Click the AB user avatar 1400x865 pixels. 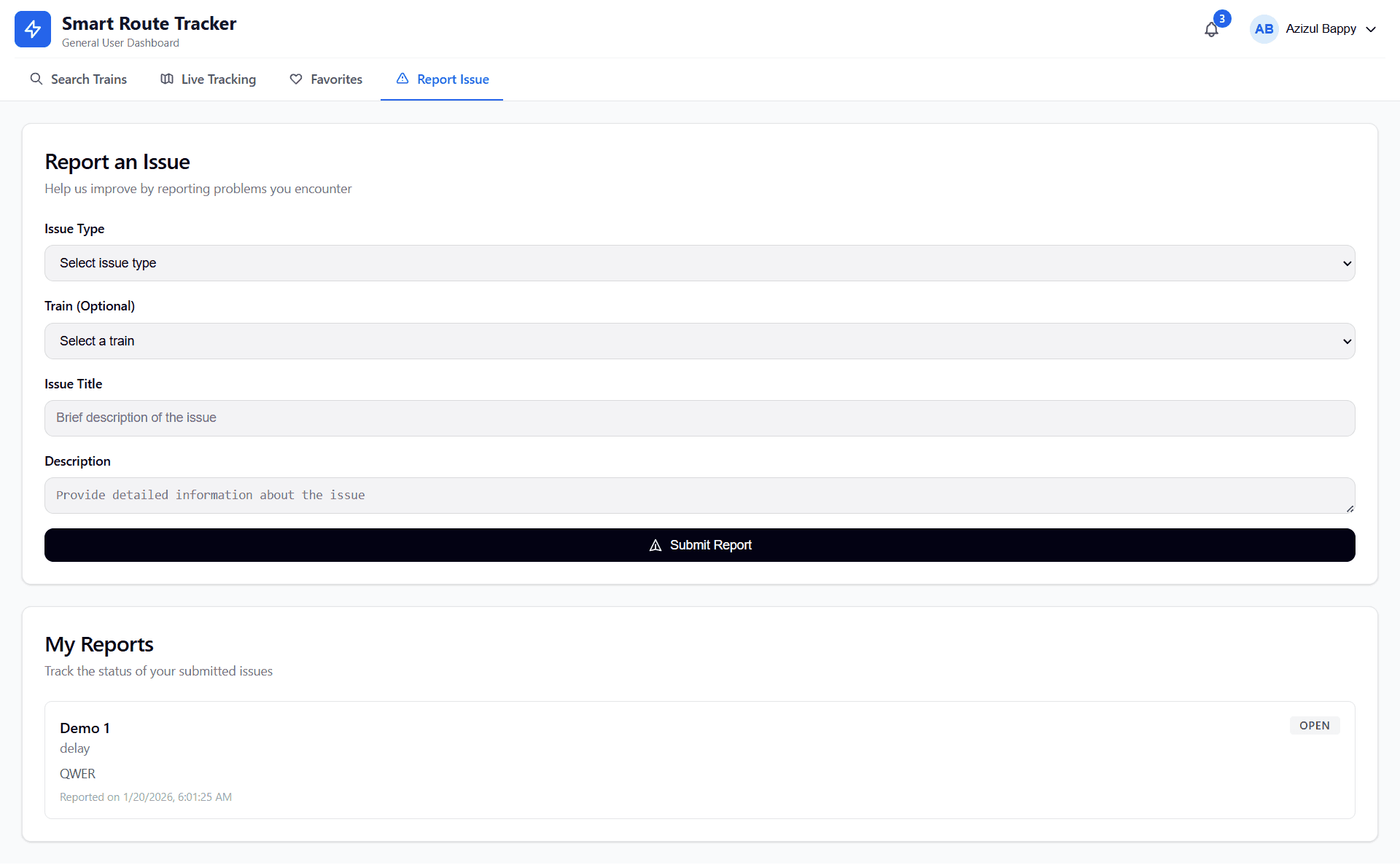pyautogui.click(x=1264, y=29)
